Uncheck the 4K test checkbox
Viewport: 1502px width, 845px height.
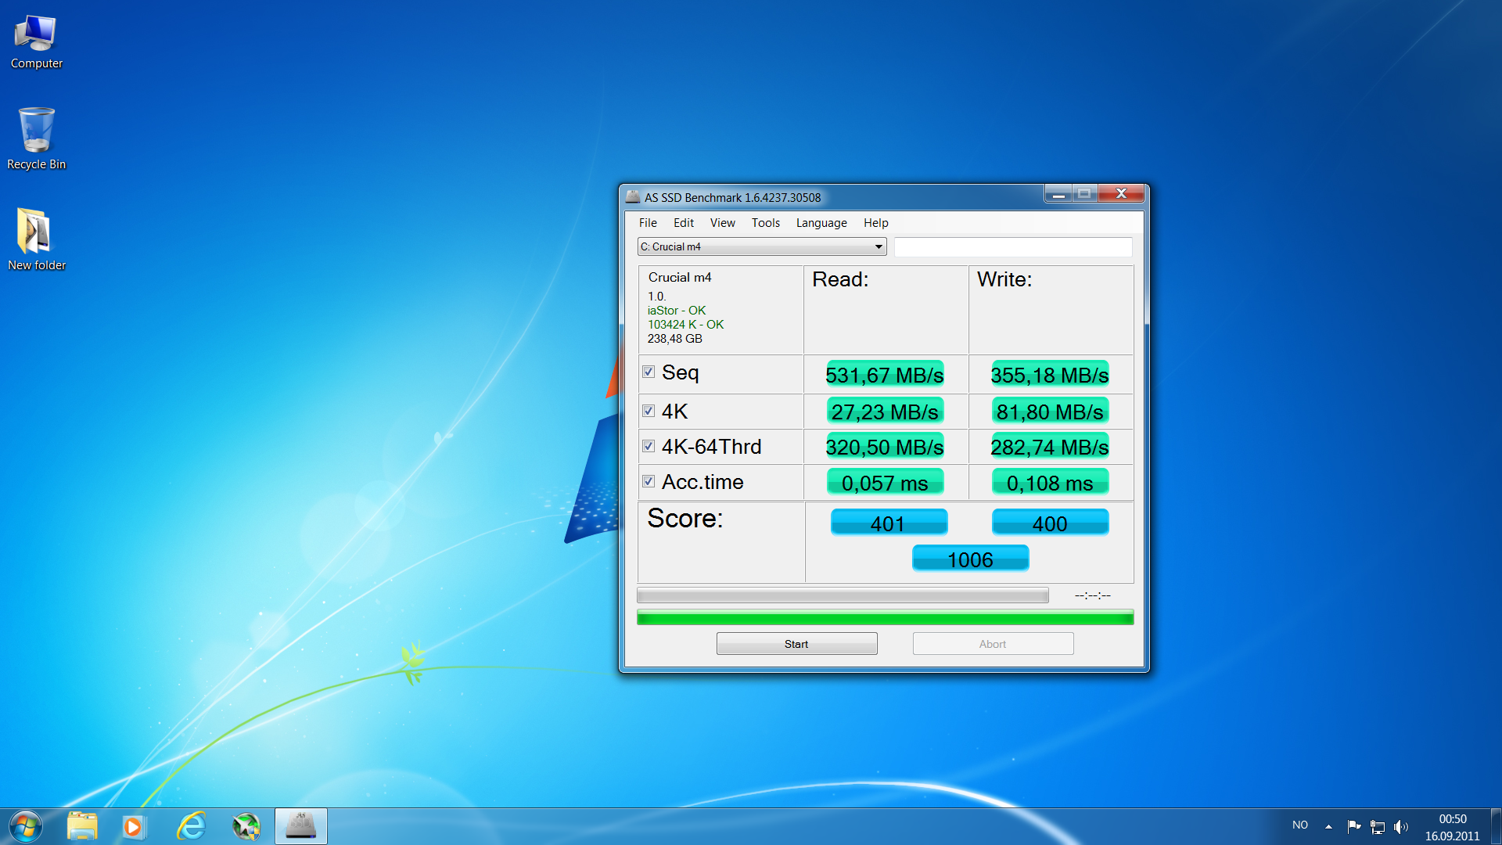[x=649, y=412]
